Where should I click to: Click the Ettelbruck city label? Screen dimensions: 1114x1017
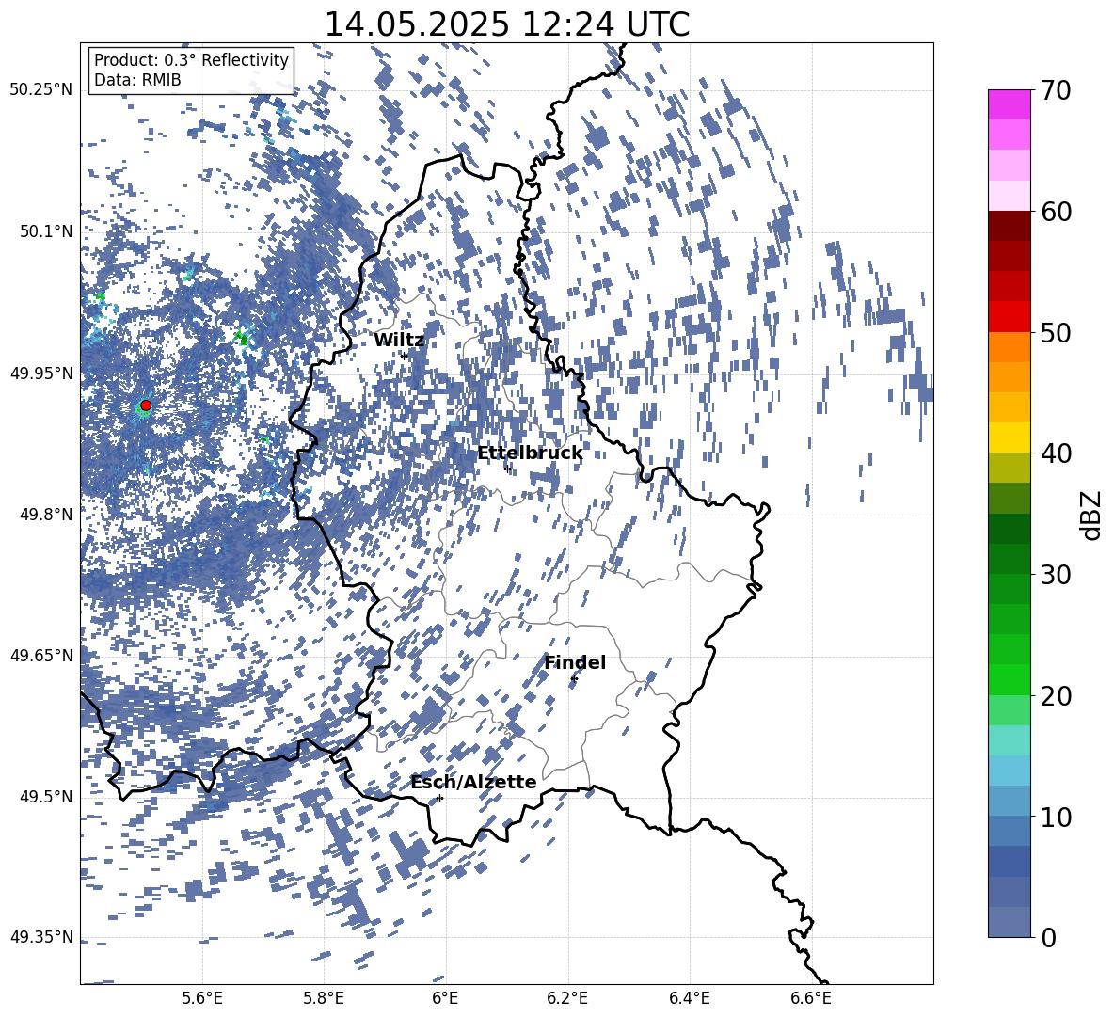coord(530,453)
